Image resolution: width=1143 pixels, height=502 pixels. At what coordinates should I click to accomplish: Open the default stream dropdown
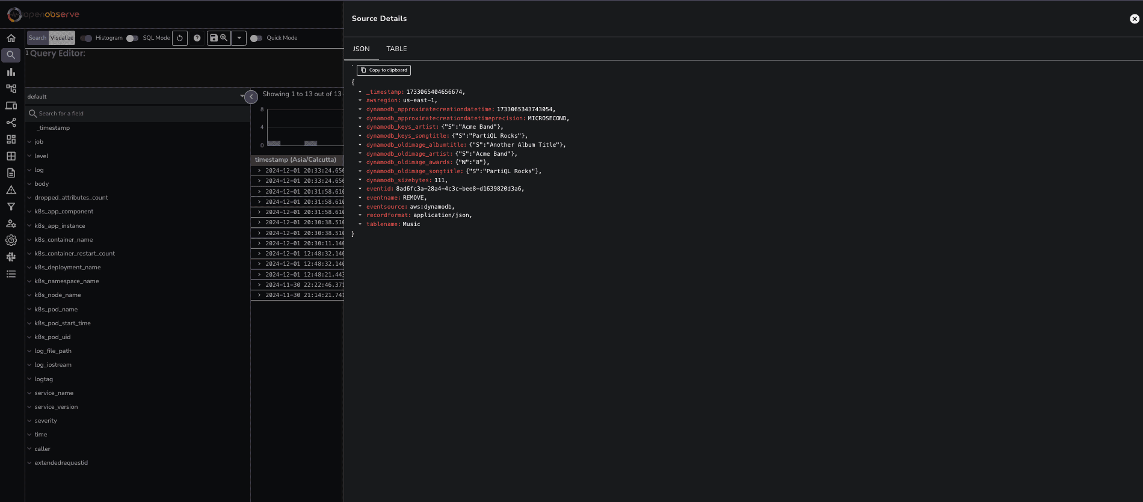pyautogui.click(x=135, y=96)
